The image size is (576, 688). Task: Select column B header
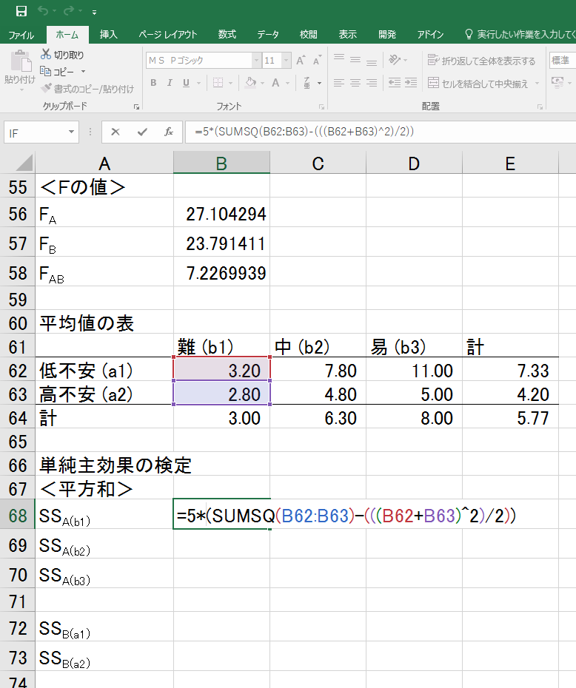tap(221, 163)
